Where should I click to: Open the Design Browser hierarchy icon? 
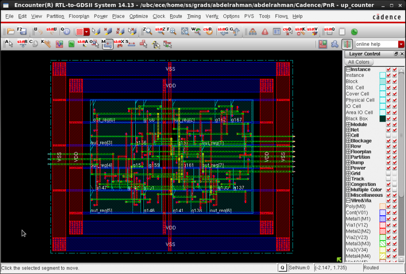pyautogui.click(x=253, y=32)
